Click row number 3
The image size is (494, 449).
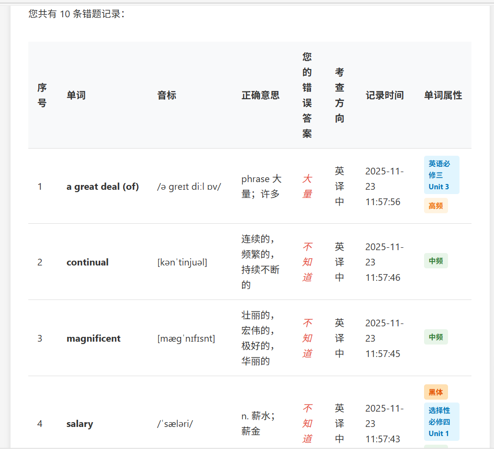pos(40,338)
